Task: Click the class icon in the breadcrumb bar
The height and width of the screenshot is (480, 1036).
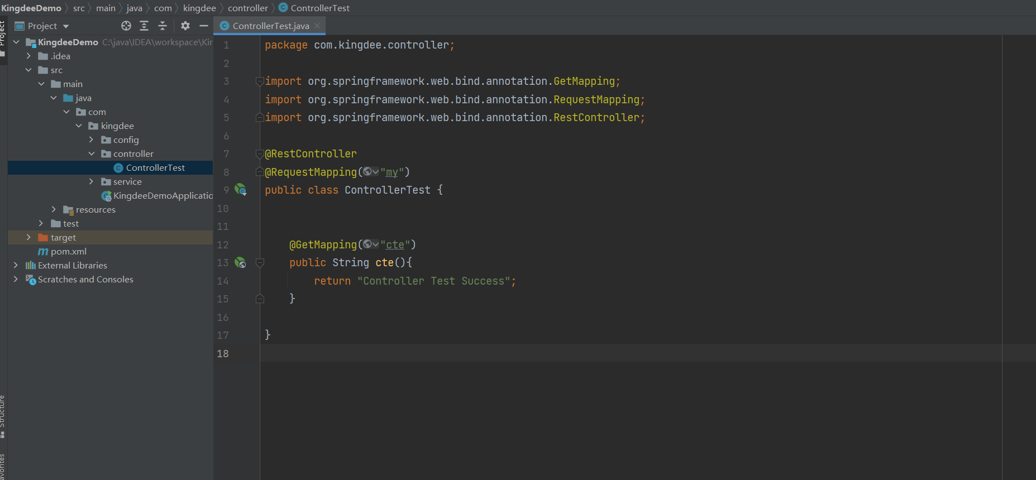Action: (x=283, y=7)
